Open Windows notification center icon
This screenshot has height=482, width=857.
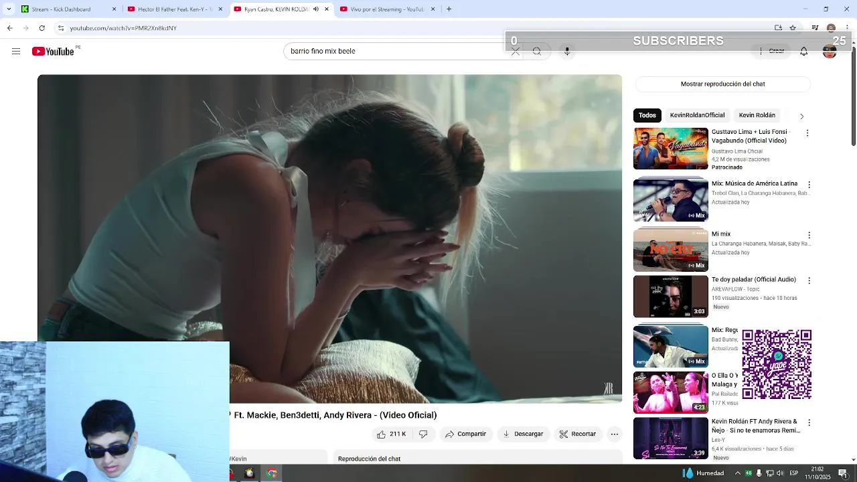[x=843, y=473]
